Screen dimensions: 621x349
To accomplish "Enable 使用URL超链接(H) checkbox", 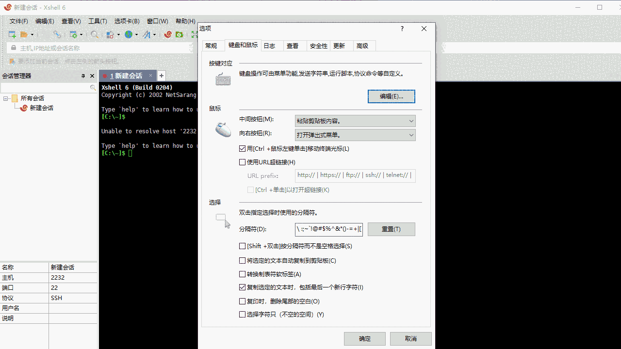I will (243, 162).
